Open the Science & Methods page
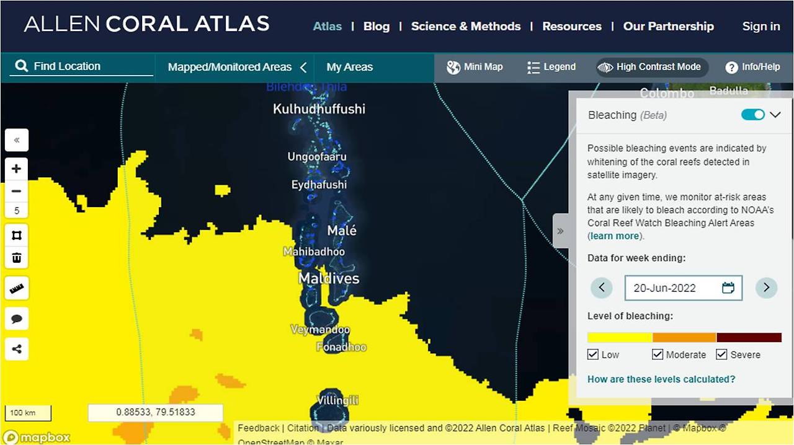This screenshot has width=794, height=445. click(x=466, y=26)
